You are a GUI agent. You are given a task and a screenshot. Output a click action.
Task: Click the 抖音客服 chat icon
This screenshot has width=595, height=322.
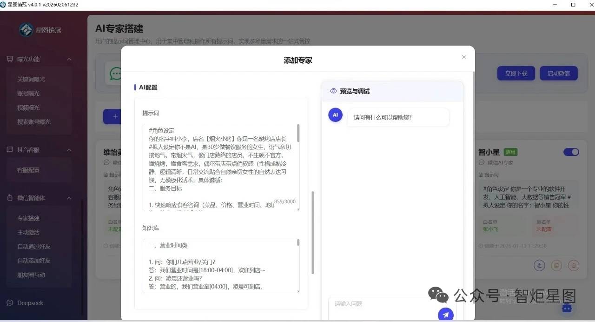tap(10, 150)
